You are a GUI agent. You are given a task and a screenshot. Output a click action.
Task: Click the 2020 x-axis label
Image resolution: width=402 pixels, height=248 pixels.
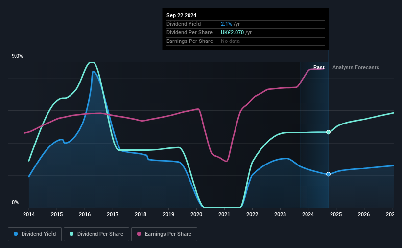pyautogui.click(x=196, y=214)
